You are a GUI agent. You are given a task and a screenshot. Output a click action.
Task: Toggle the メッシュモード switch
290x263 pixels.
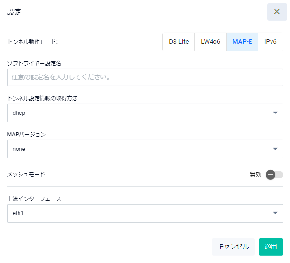pos(274,175)
